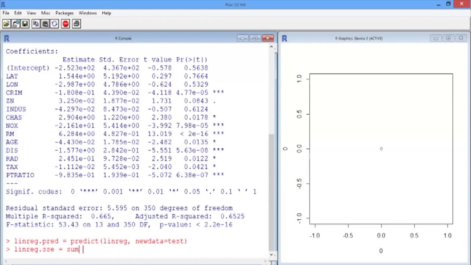The image size is (471, 265).
Task: Click the Copy and paste toolbar icon
Action: pos(54,24)
